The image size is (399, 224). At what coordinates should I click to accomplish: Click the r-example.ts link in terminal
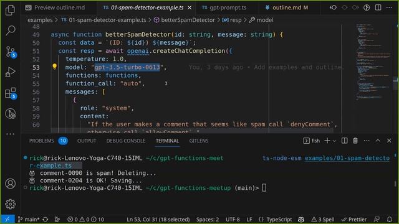50,166
